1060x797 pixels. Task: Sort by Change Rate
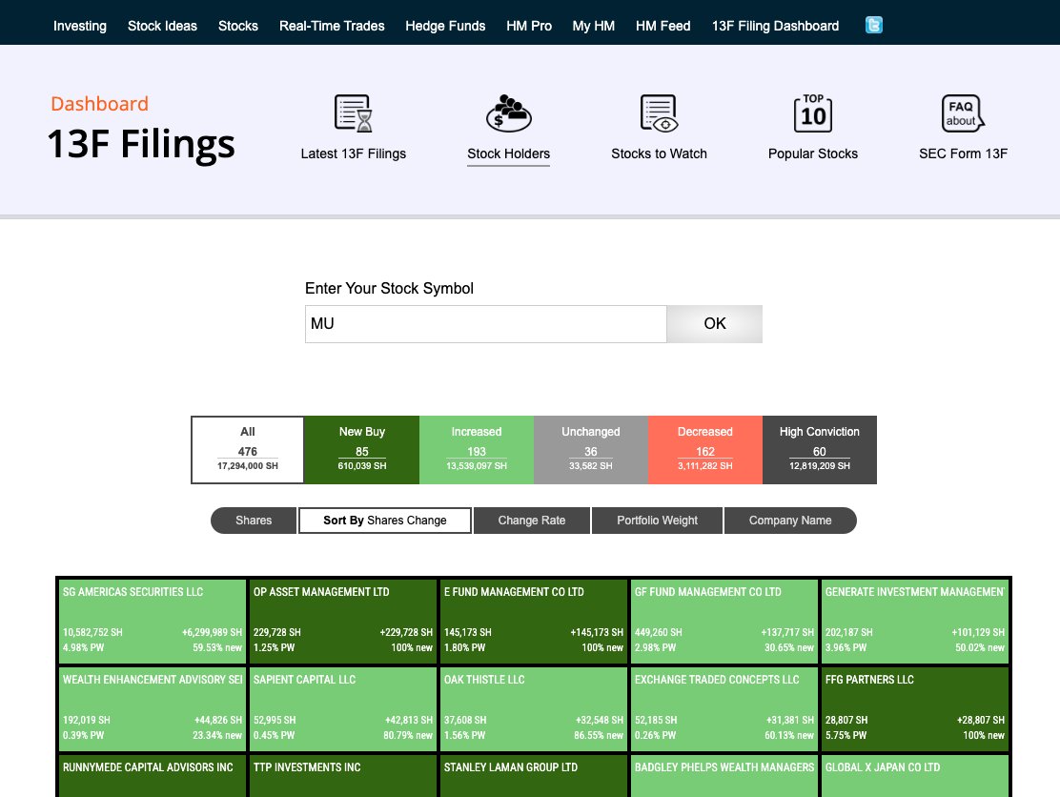(x=532, y=521)
